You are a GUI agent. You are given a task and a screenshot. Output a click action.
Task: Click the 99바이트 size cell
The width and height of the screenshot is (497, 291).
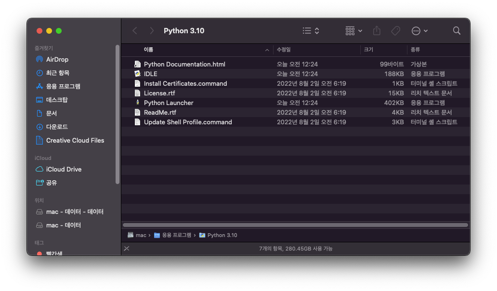pyautogui.click(x=392, y=64)
